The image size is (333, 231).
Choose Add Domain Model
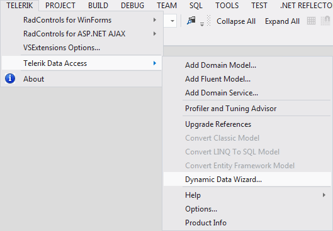coord(247,65)
